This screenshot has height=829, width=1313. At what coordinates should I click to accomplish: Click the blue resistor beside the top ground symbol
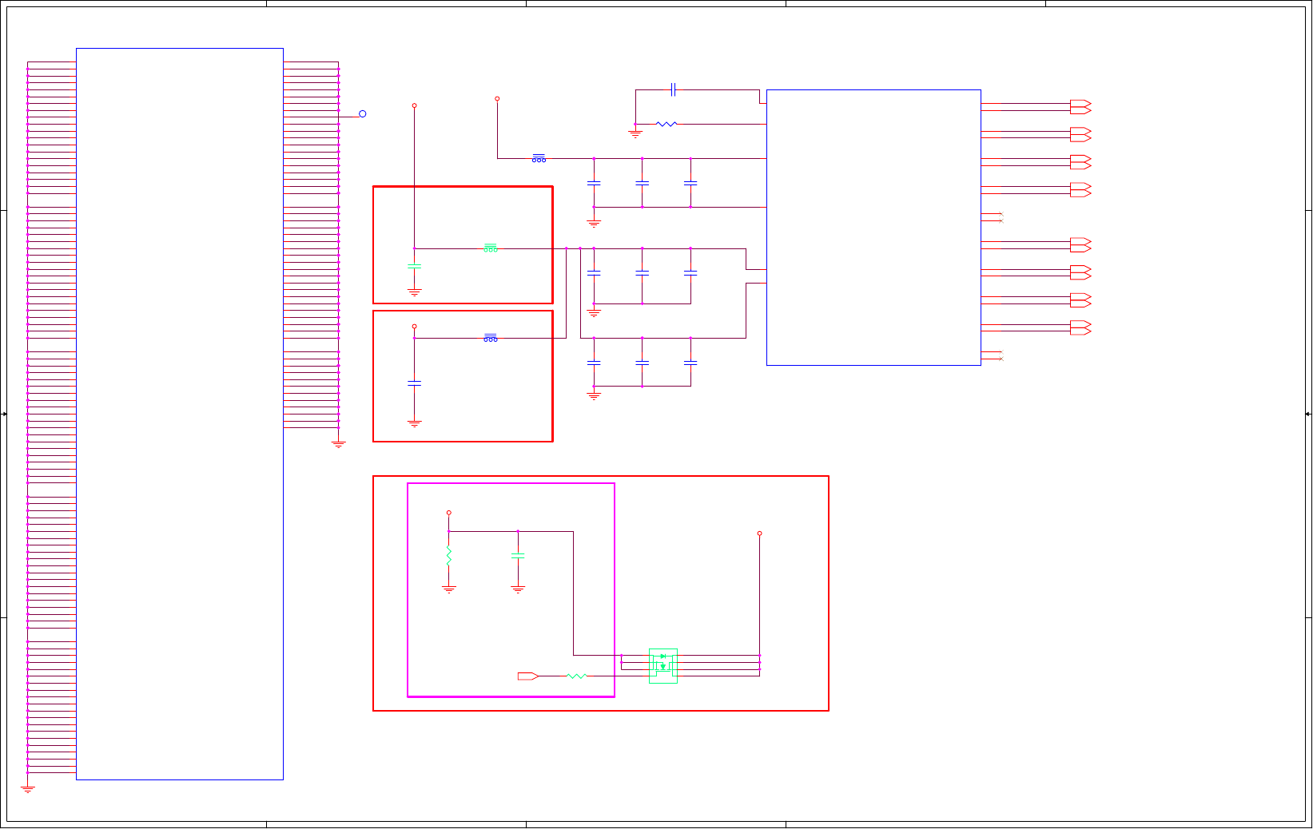pos(666,124)
